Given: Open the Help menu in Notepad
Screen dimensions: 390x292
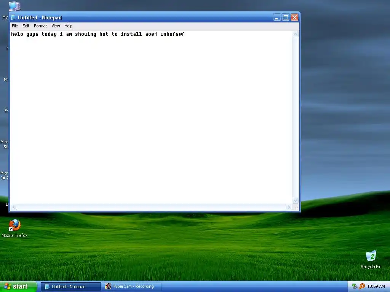Looking at the screenshot, I should (x=69, y=26).
